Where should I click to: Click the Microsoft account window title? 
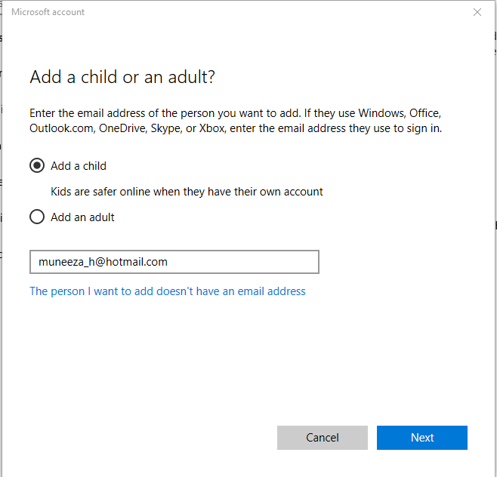point(48,12)
